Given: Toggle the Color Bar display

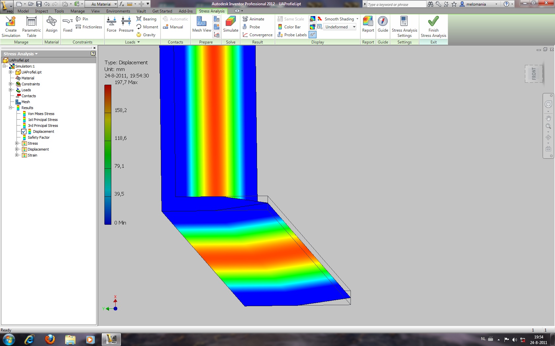Looking at the screenshot, I should pos(289,27).
